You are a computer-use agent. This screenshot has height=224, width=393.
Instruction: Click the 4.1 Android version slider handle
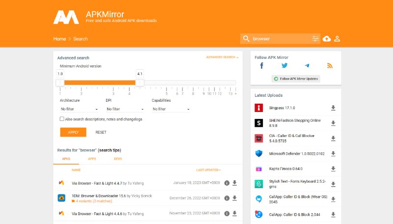click(x=140, y=83)
